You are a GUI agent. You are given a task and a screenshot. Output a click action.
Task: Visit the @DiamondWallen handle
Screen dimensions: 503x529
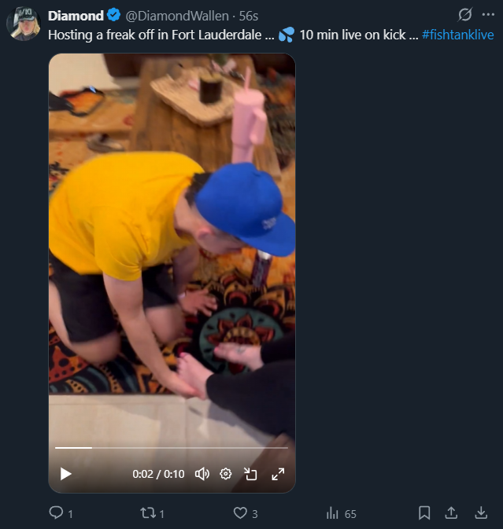(177, 16)
